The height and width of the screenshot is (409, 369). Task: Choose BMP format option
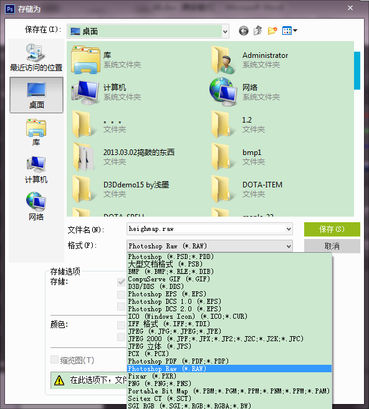pos(229,271)
